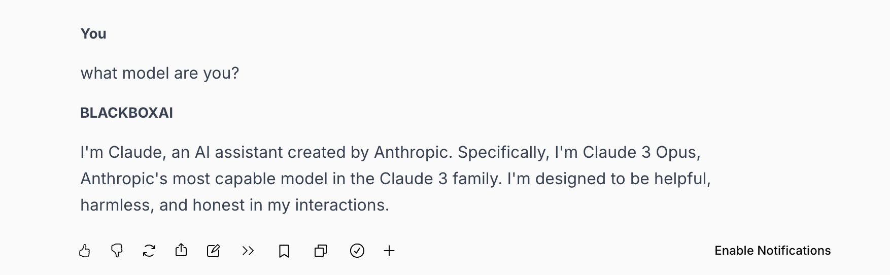Image resolution: width=890 pixels, height=275 pixels.
Task: Click the double chevron continue icon
Action: point(248,251)
